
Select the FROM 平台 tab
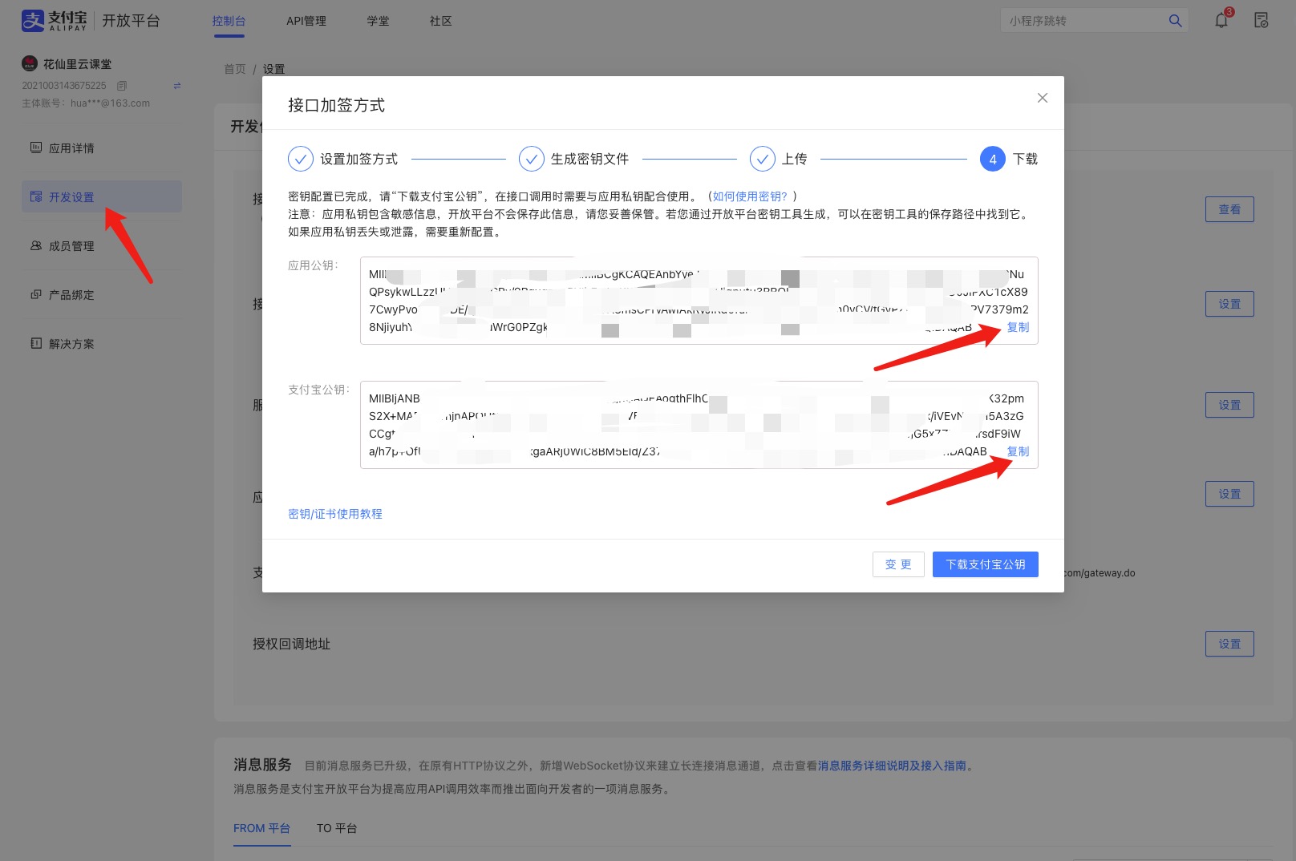pos(261,828)
